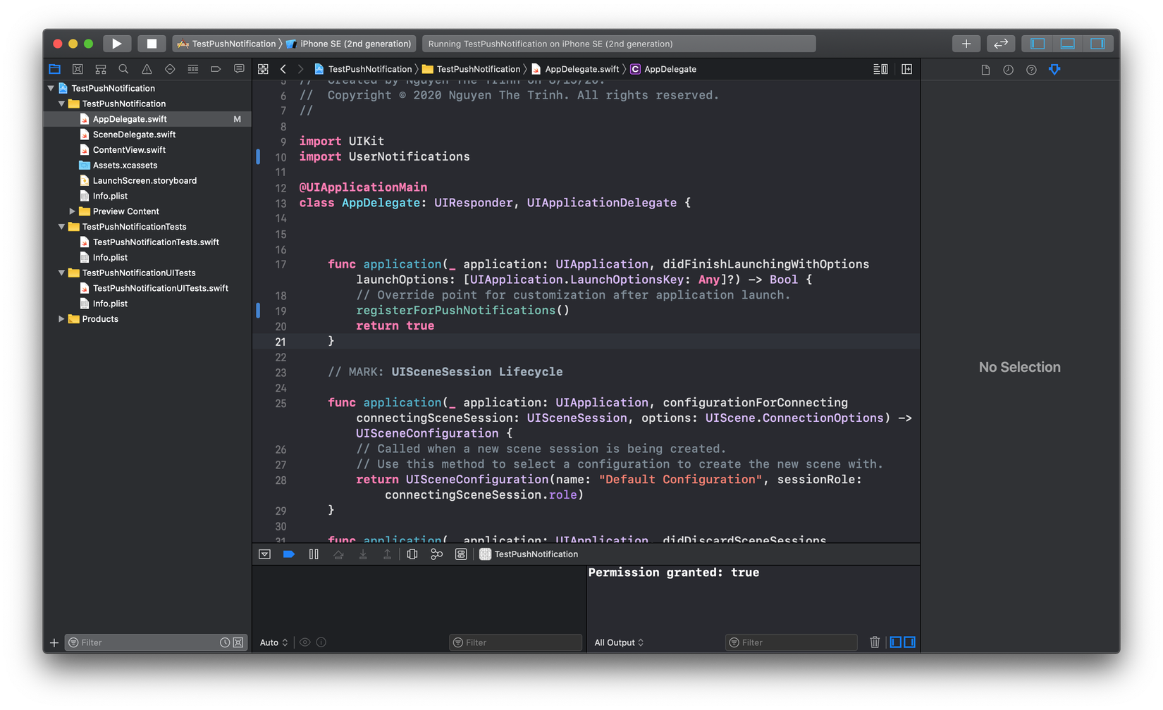This screenshot has width=1163, height=710.
Task: Select SceneDelegate.swift in the navigator
Action: pos(134,135)
